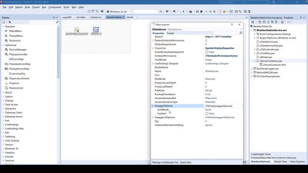Image resolution: width=308 pixels, height=173 pixels.
Task: Select uModel.pas in the Projects tree
Action: (266, 57)
